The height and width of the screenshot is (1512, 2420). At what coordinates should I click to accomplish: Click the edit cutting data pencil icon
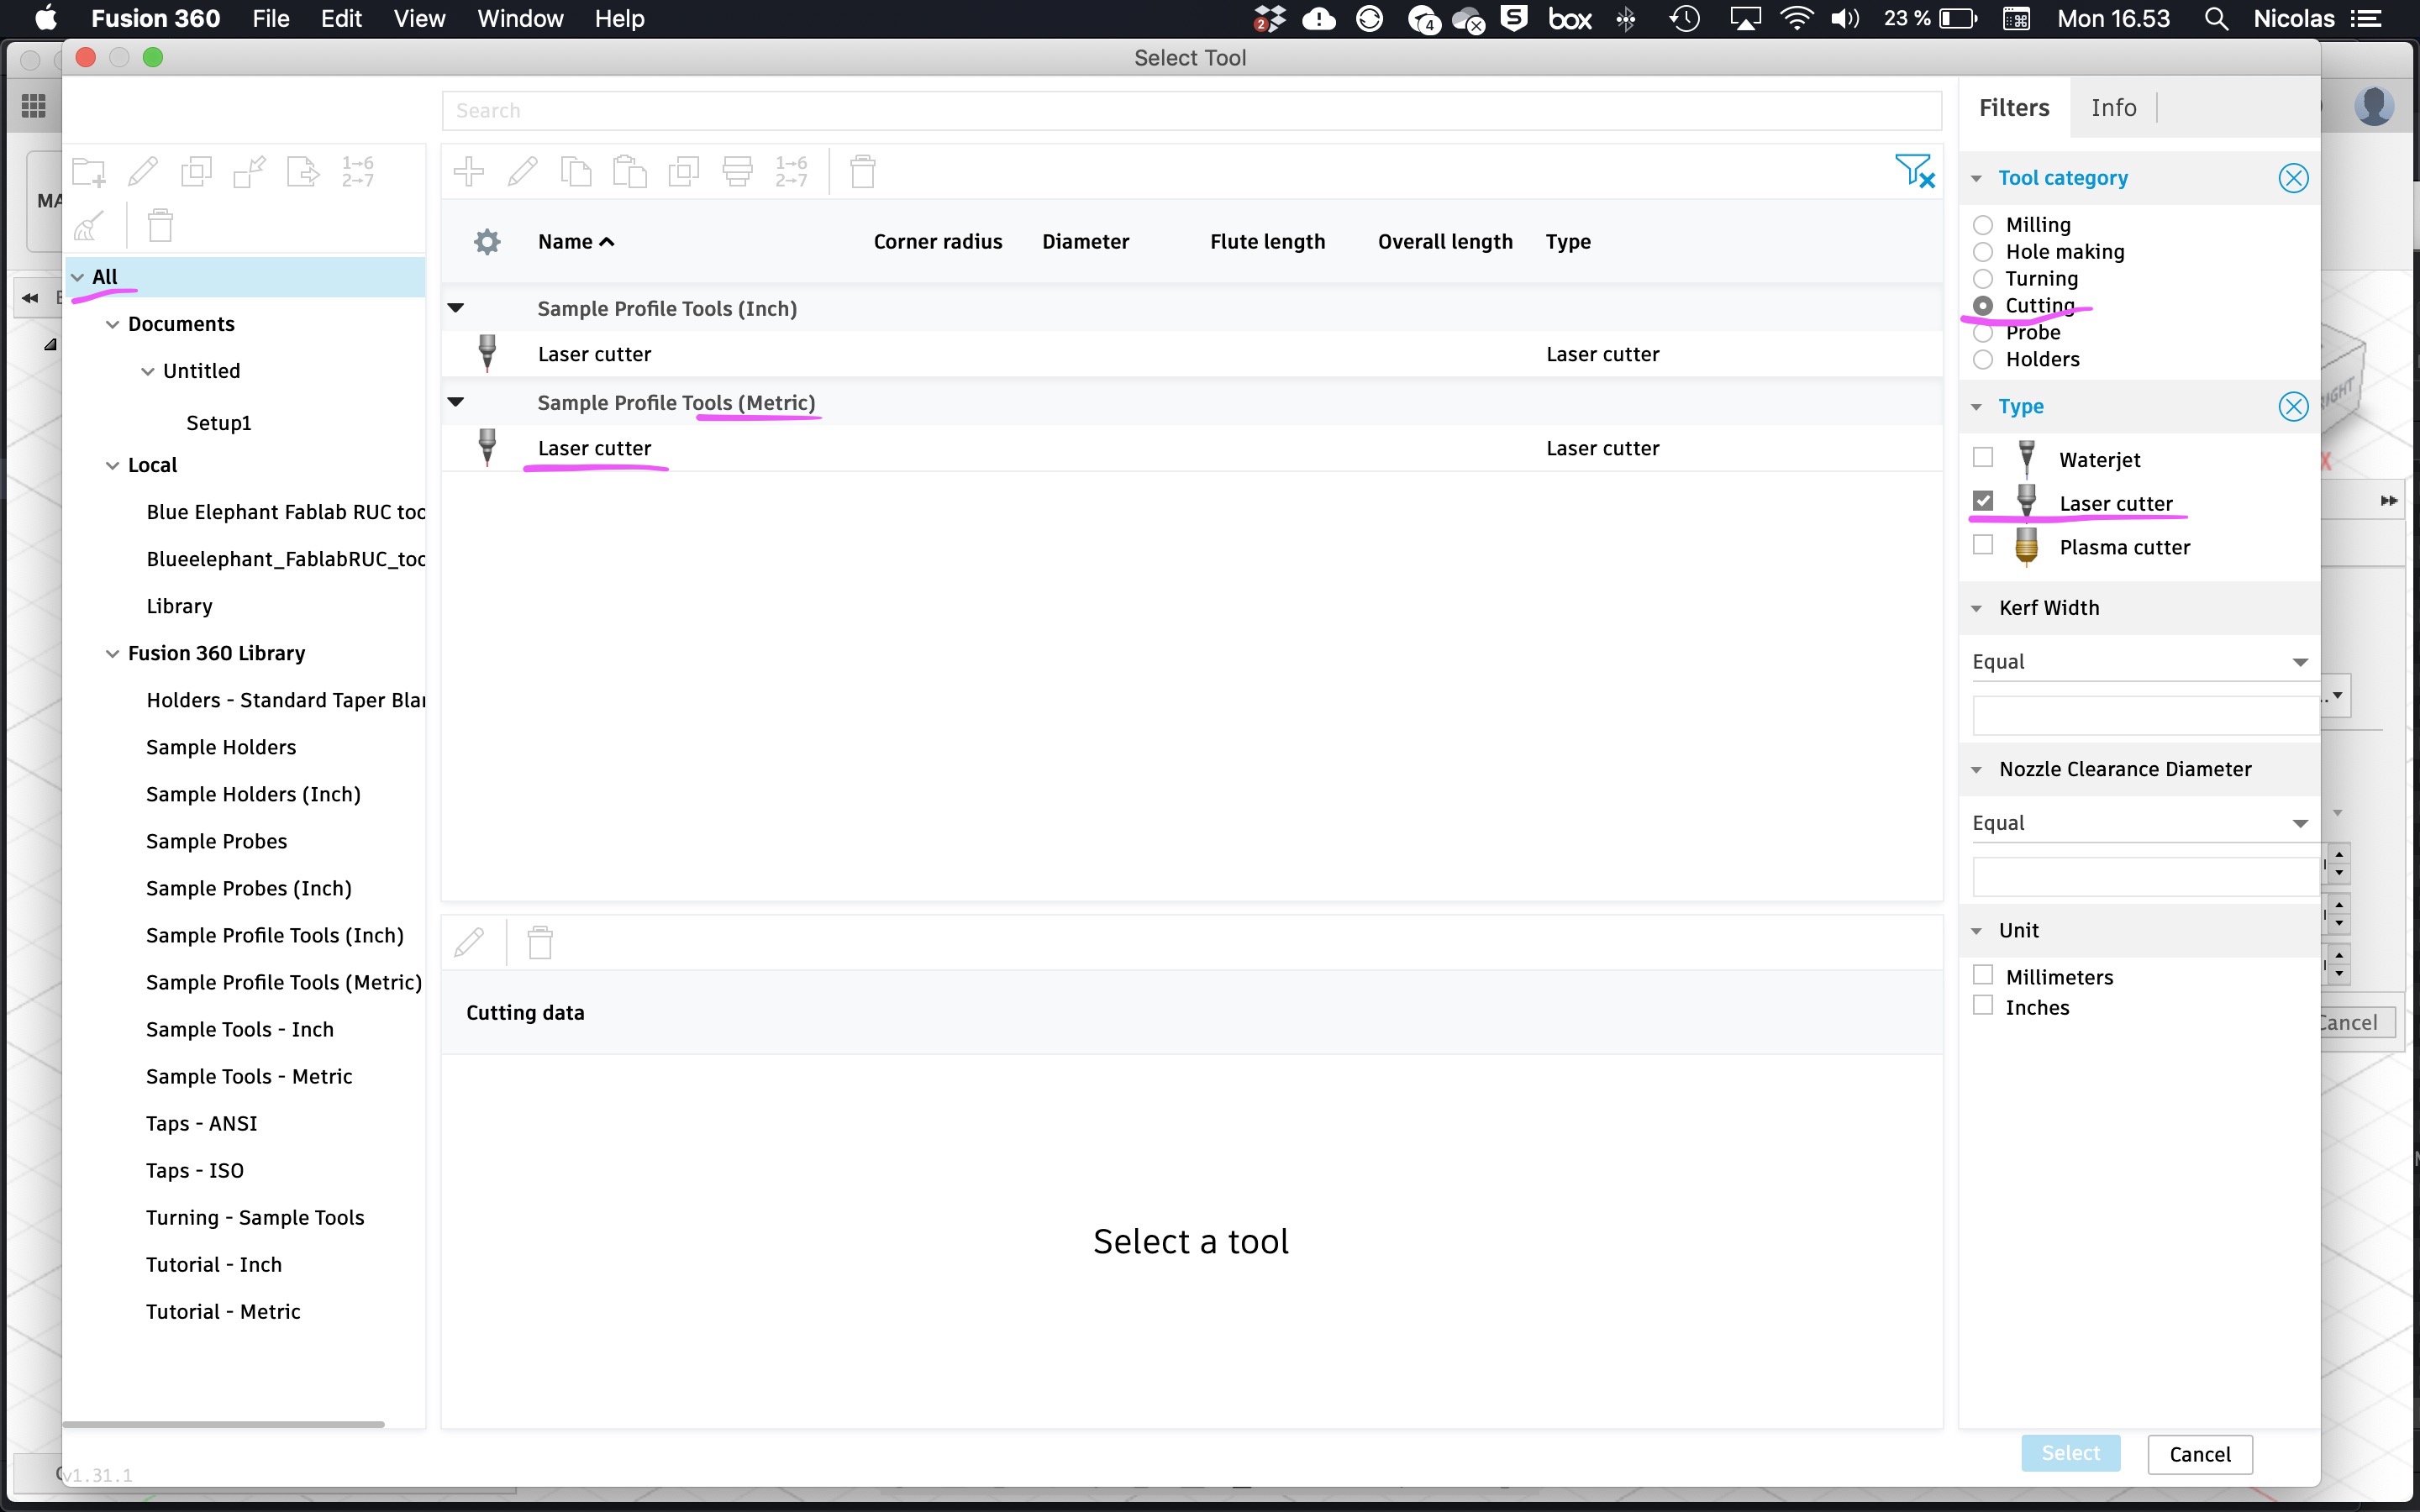(x=469, y=942)
